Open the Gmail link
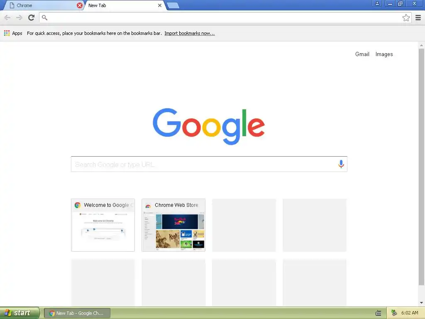The image size is (425, 319). click(x=362, y=54)
